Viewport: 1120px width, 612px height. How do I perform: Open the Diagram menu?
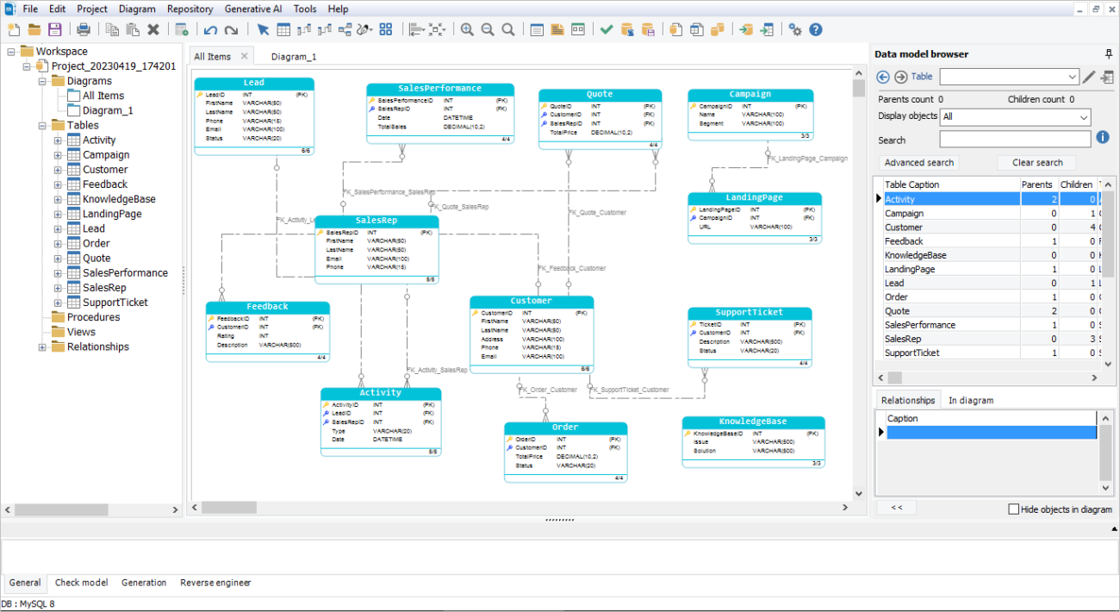click(x=137, y=9)
